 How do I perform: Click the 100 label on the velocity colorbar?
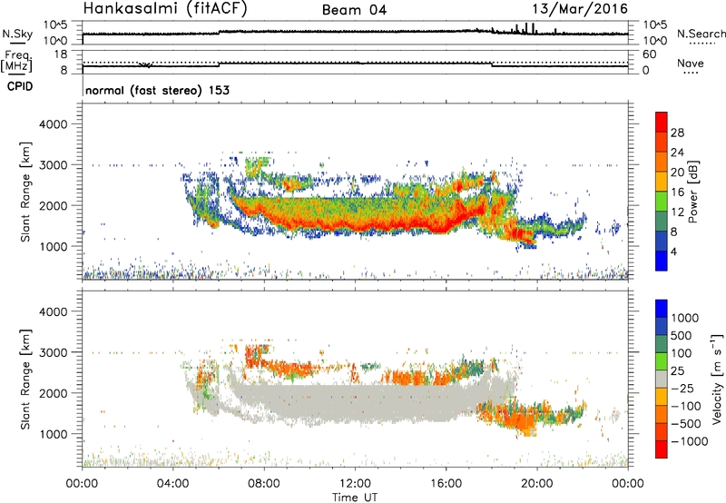coord(682,353)
